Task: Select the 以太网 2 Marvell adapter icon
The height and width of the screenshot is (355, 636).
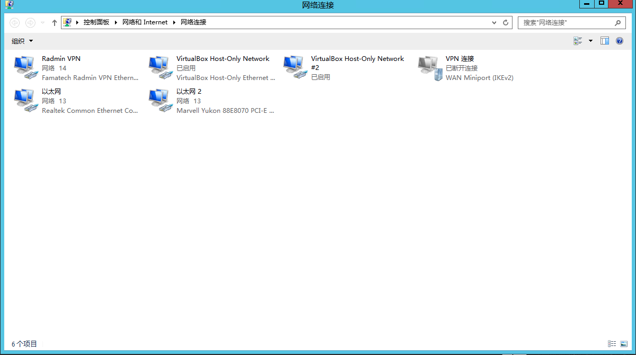Action: [x=161, y=101]
